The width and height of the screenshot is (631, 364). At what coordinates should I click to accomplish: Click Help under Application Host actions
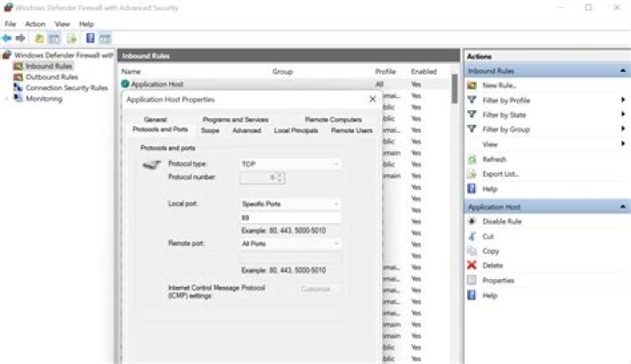point(490,295)
